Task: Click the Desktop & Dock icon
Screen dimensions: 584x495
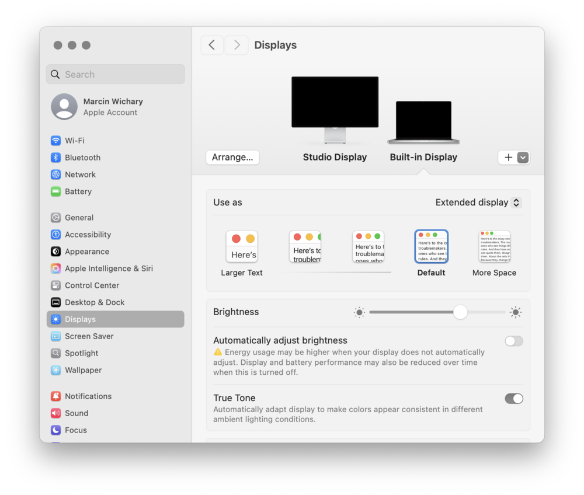Action: [x=56, y=302]
